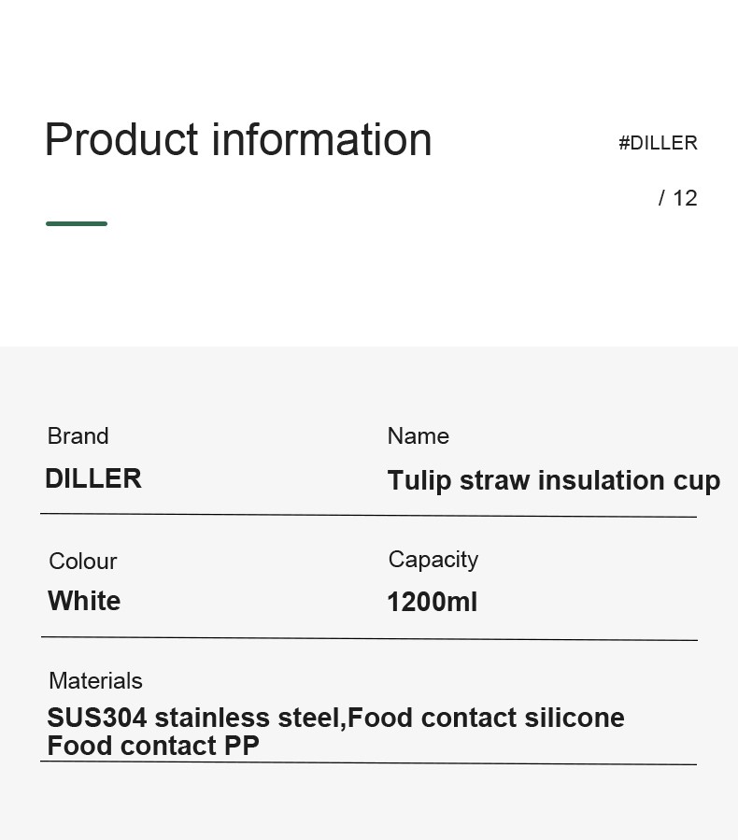Viewport: 738px width, 840px height.
Task: Click the DILLER brand value
Action: [x=93, y=478]
